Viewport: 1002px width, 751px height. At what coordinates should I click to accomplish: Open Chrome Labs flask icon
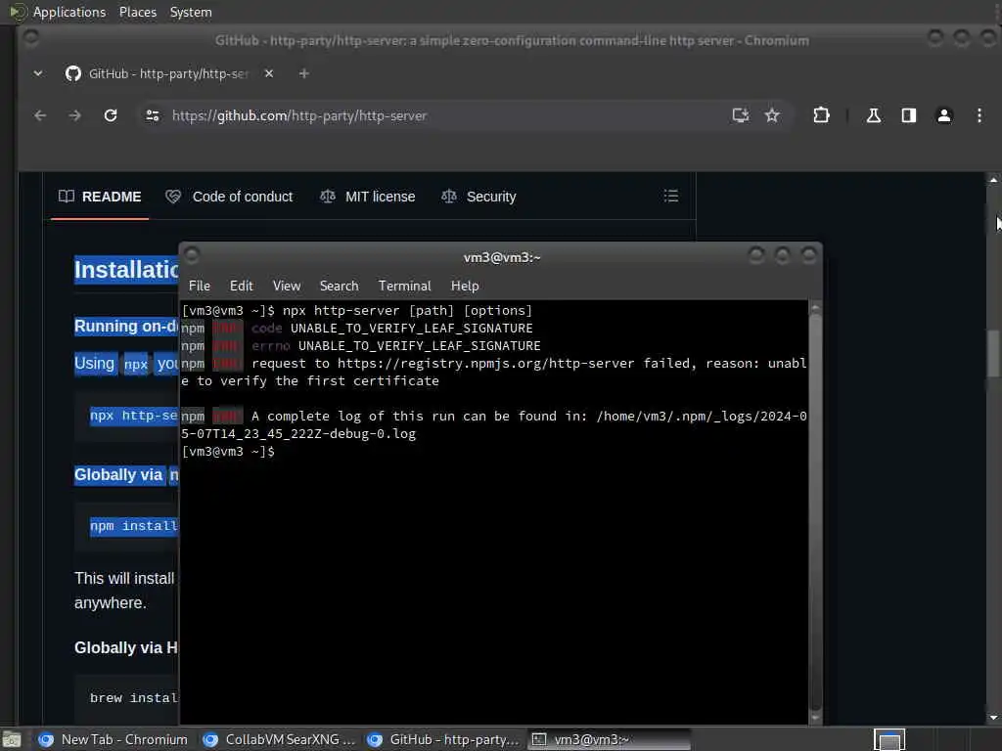click(x=874, y=115)
